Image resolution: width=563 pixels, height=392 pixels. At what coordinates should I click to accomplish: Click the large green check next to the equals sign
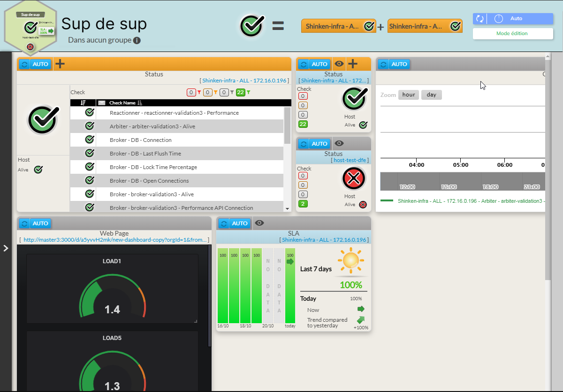click(x=253, y=25)
